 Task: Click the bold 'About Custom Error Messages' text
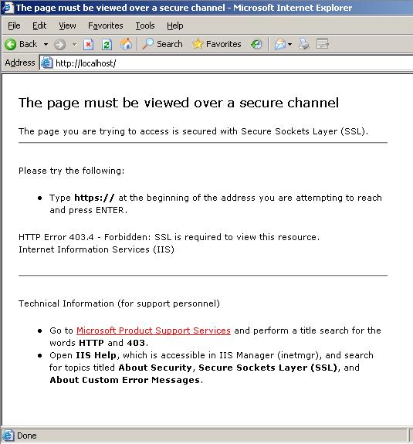pyautogui.click(x=125, y=380)
